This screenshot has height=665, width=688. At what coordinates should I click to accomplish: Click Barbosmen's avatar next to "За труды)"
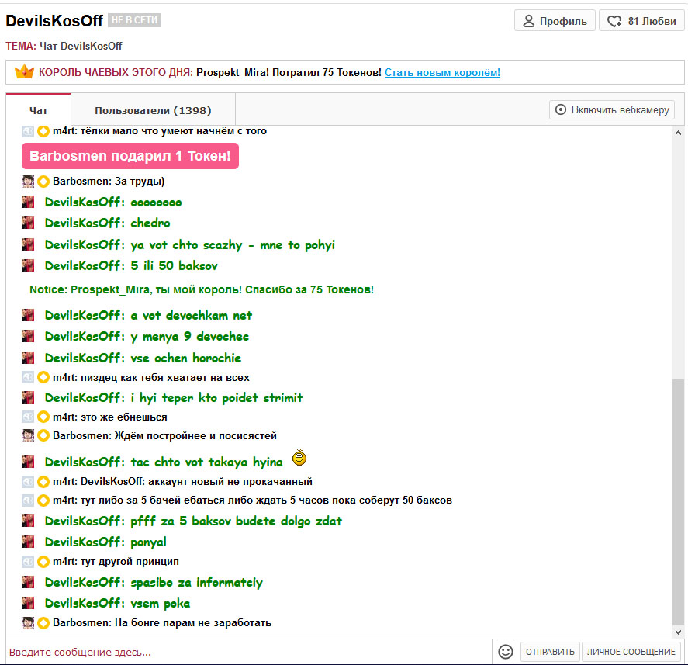(28, 182)
